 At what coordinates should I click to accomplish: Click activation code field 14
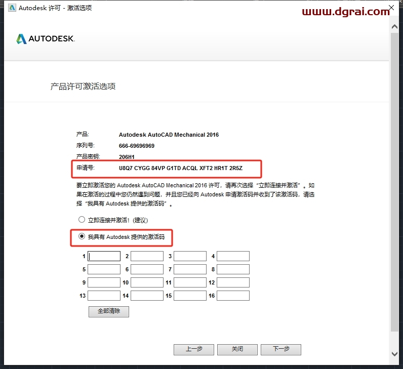coord(147,296)
